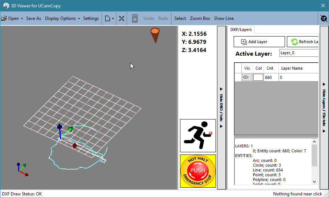Close the 3D Viewer window
The width and height of the screenshot is (329, 198).
coord(323,6)
